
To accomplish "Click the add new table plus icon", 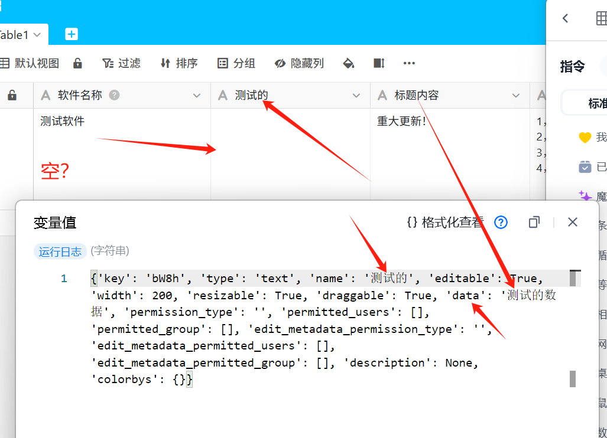I will [x=72, y=34].
